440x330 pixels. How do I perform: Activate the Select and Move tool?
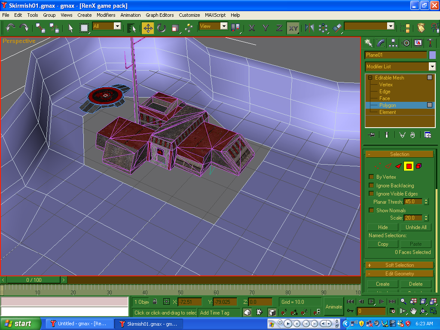tap(148, 28)
